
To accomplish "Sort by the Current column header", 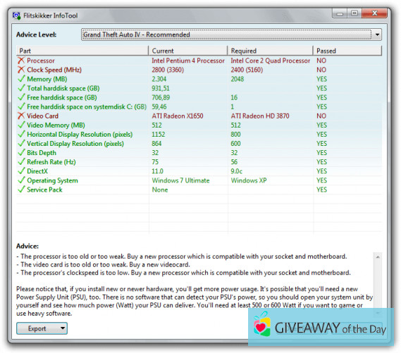I will (187, 51).
